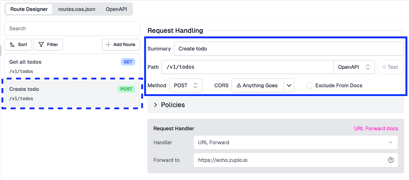Click the GET method badge
Viewport: 409px width, 180px height.
[128, 62]
